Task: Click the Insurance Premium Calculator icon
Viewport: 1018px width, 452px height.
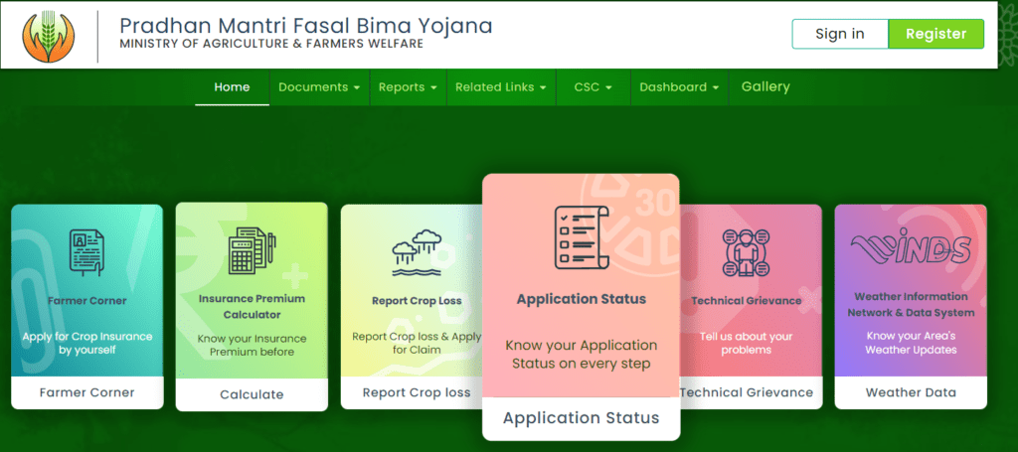Action: pyautogui.click(x=252, y=250)
